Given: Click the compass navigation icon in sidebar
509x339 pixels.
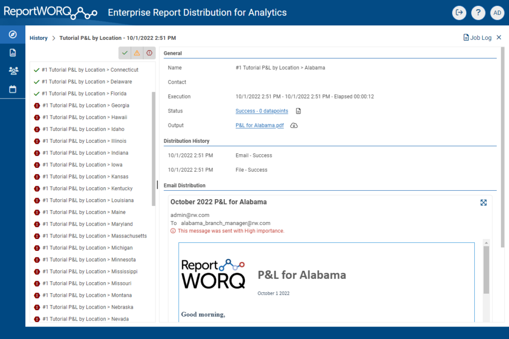Looking at the screenshot, I should point(13,34).
